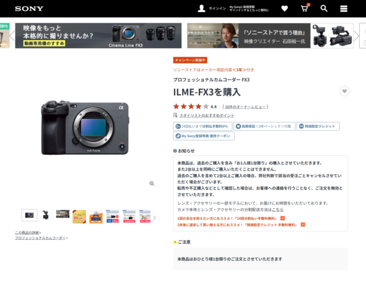Click My Sony登録特典 優待クーポン badge
This screenshot has width=366, height=282.
(204, 136)
